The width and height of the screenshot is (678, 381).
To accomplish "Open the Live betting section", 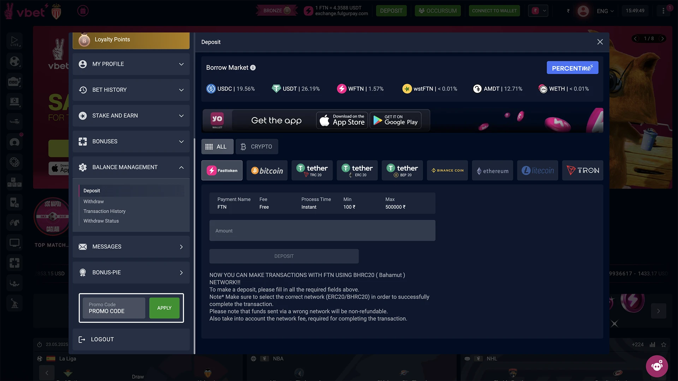I will click(14, 41).
